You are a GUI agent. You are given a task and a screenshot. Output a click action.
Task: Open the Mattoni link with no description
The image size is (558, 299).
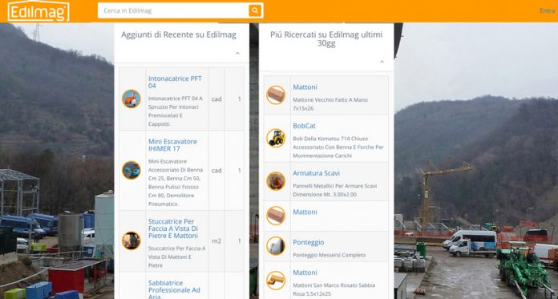point(305,212)
